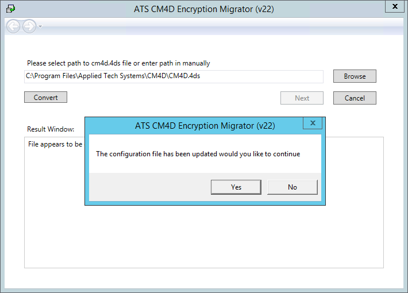Cancel the migration wizard
The width and height of the screenshot is (408, 293).
click(x=355, y=98)
